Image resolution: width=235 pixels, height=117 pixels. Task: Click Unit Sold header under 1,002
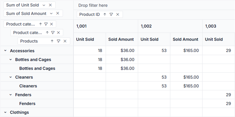(x=154, y=40)
